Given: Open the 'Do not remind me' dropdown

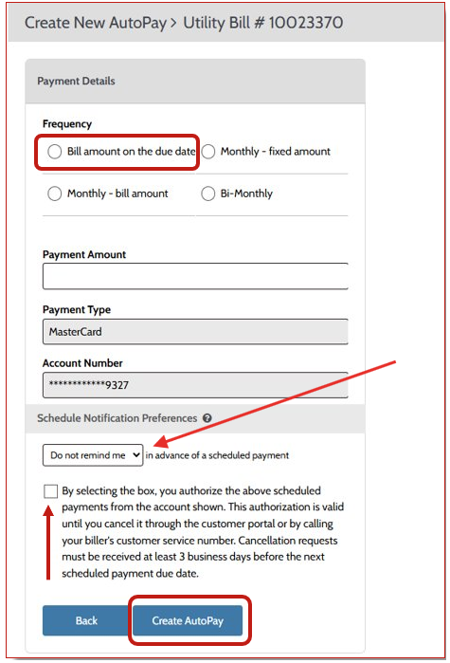Looking at the screenshot, I should (x=93, y=455).
